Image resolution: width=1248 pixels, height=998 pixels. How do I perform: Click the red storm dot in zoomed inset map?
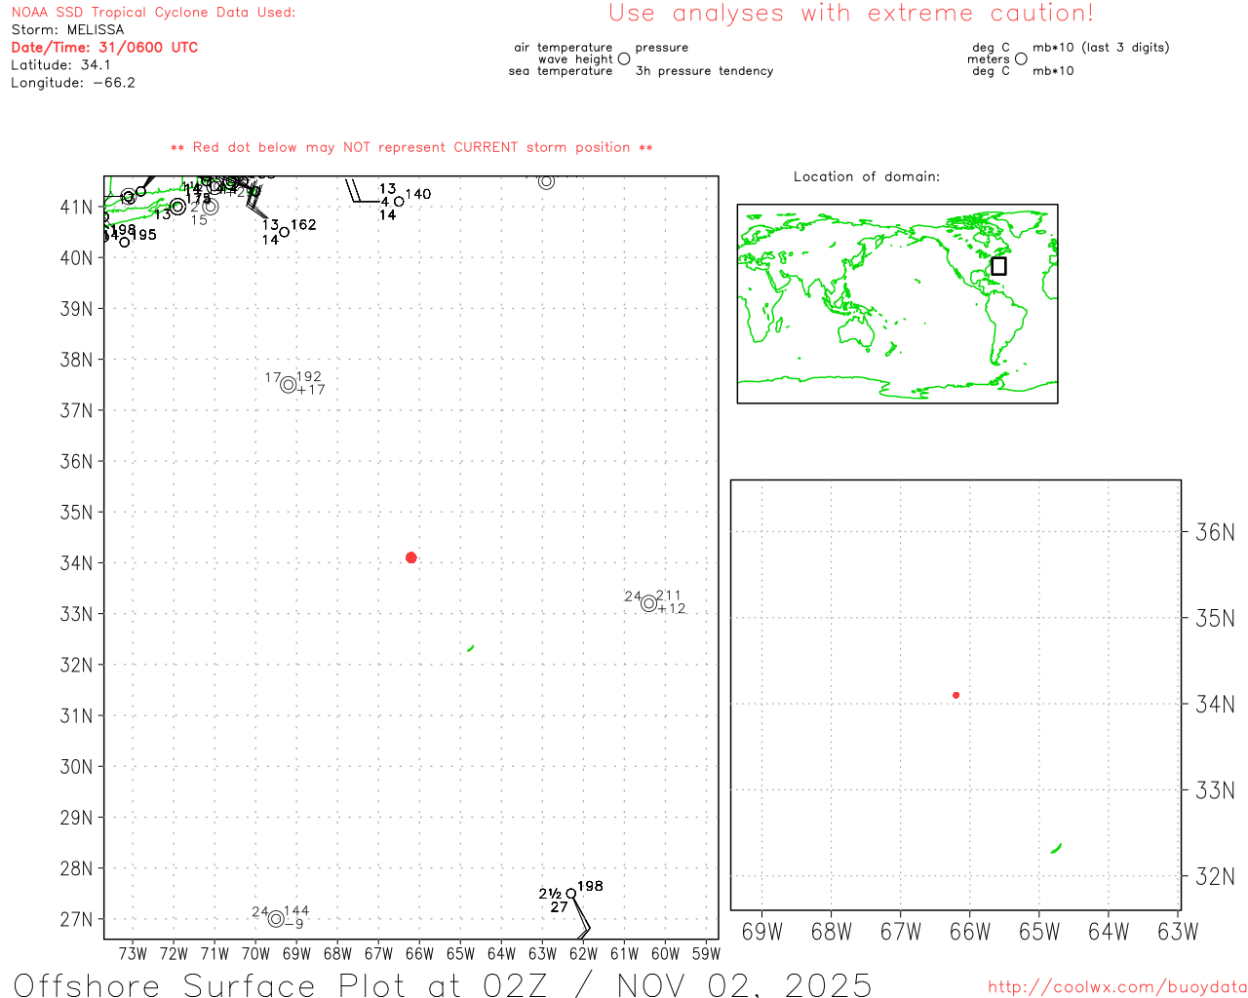[955, 695]
